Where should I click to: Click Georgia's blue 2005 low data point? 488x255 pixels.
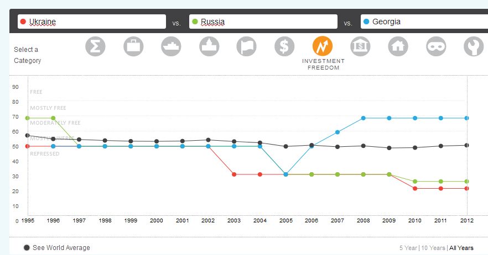point(285,174)
